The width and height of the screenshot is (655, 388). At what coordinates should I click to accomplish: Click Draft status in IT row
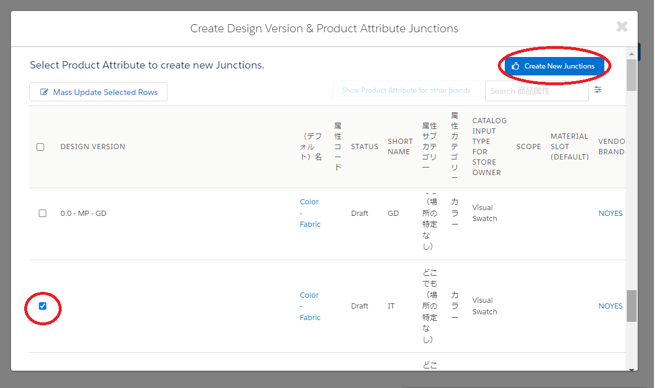click(x=359, y=306)
